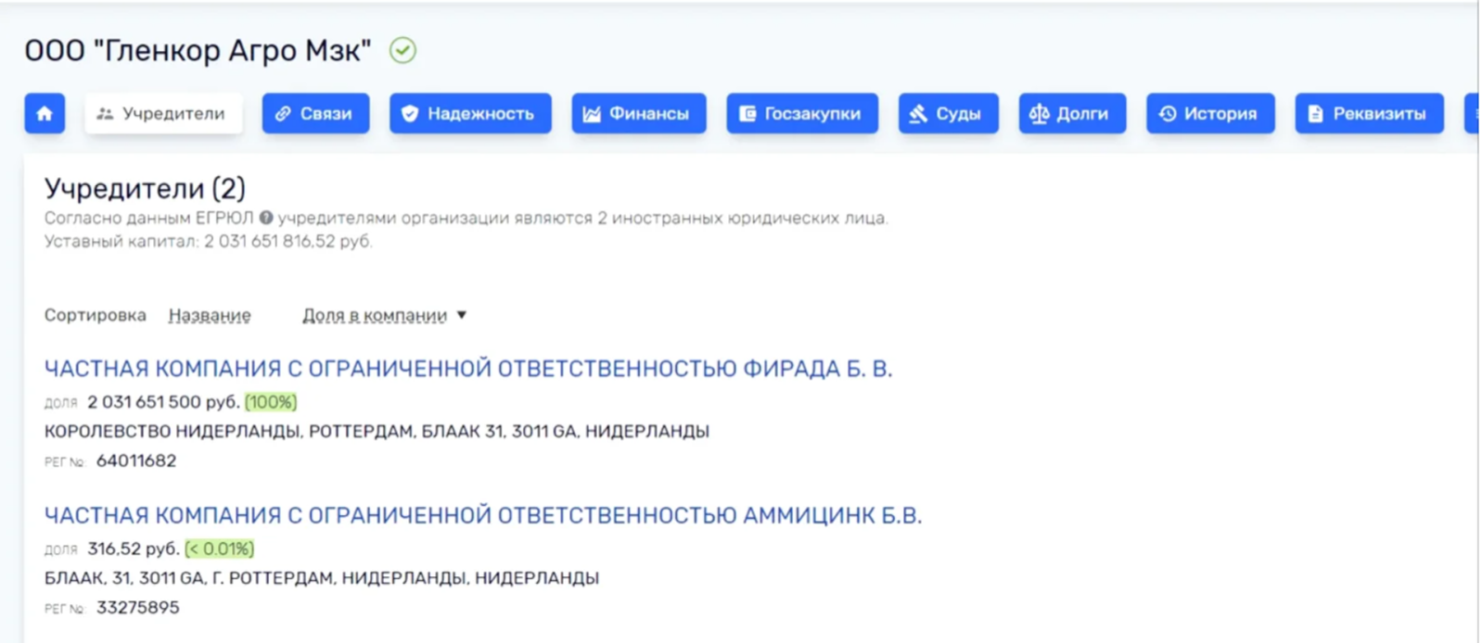Switch to the Надежность tab
The width and height of the screenshot is (1482, 643).
click(470, 113)
